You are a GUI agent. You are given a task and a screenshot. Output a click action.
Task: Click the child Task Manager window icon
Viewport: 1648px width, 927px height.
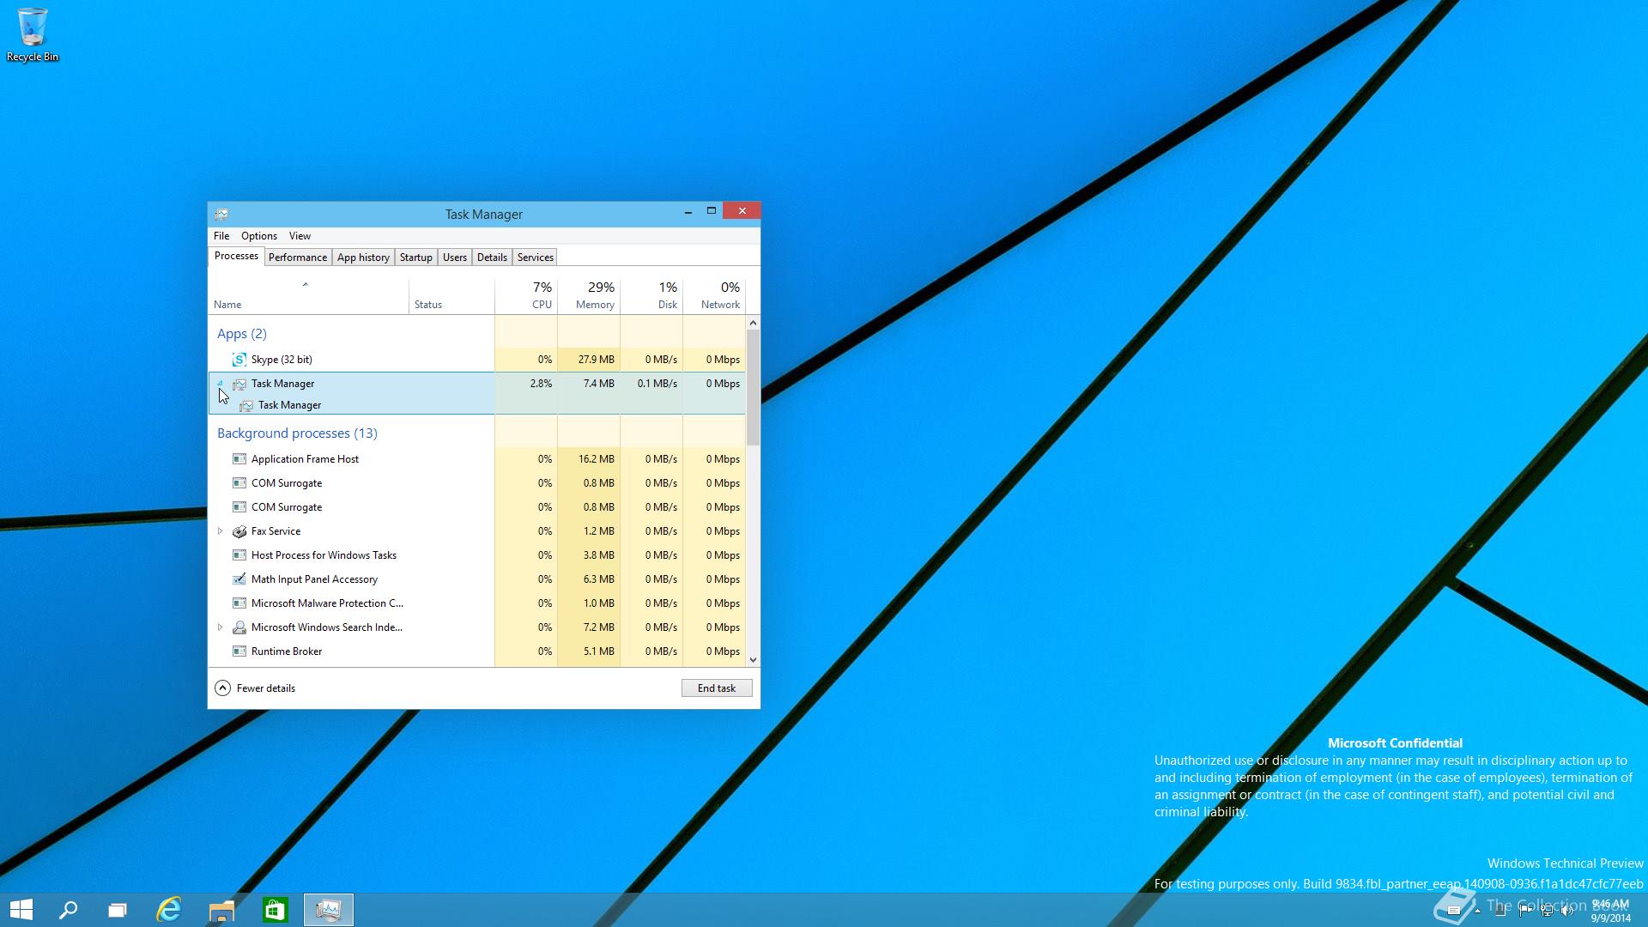click(x=246, y=405)
